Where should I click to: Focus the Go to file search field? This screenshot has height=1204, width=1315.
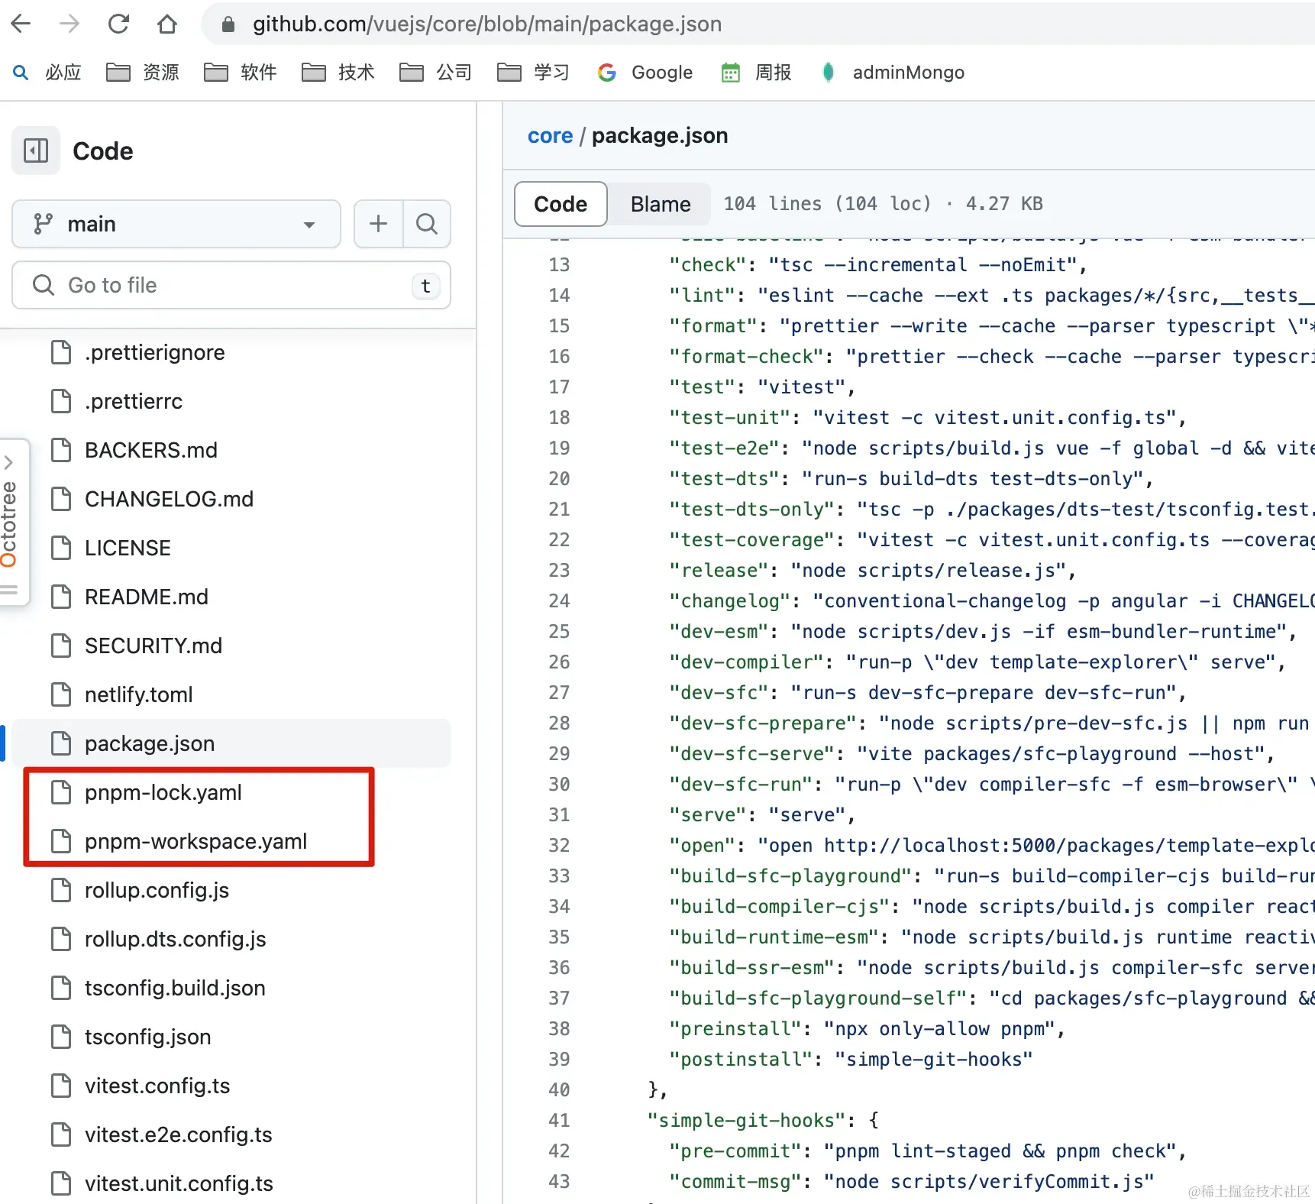click(231, 285)
